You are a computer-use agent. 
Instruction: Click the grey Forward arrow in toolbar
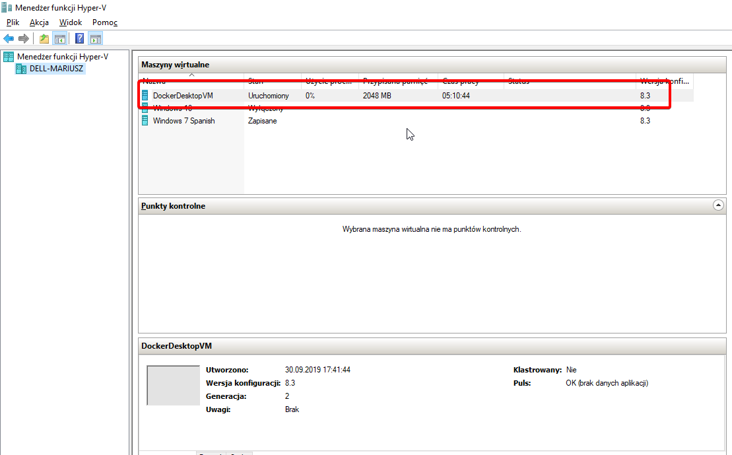(24, 39)
